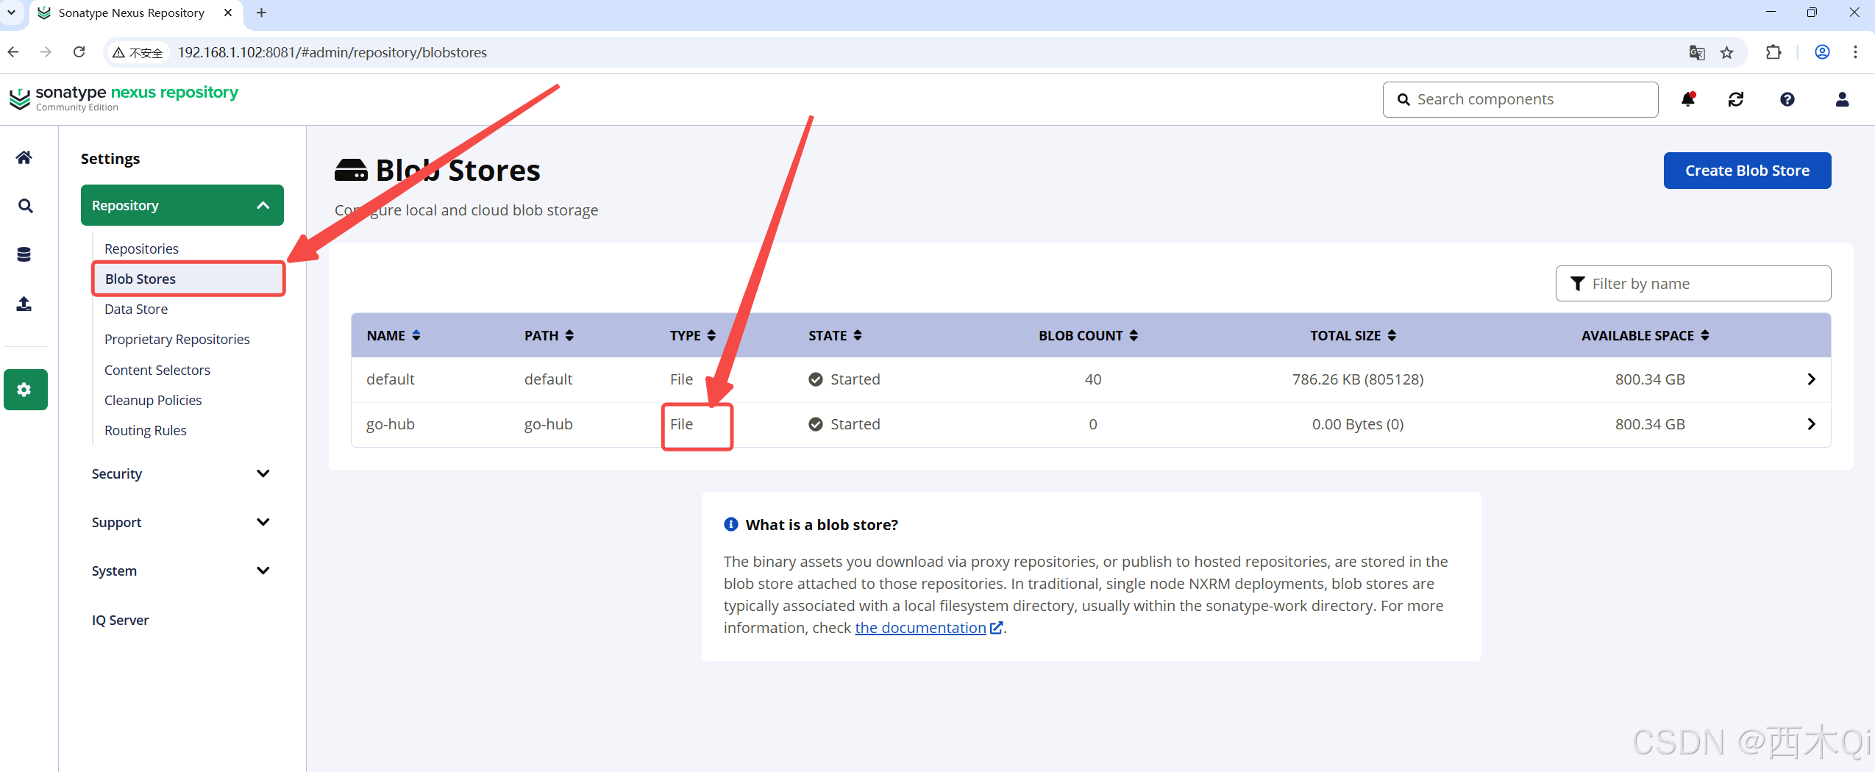Expand the System section
The width and height of the screenshot is (1875, 772).
tap(182, 571)
